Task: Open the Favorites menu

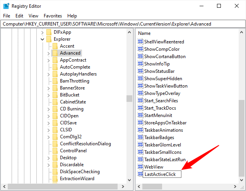Action: tap(53, 16)
